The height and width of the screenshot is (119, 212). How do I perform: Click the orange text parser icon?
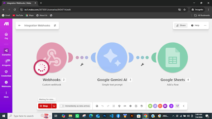(x=160, y=106)
